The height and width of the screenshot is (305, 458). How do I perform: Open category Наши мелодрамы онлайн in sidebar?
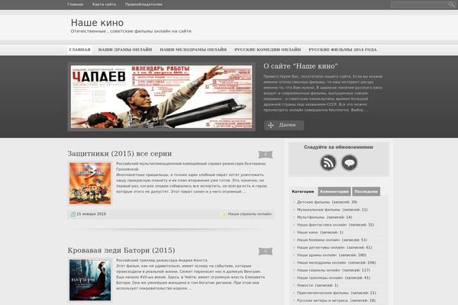tap(321, 262)
